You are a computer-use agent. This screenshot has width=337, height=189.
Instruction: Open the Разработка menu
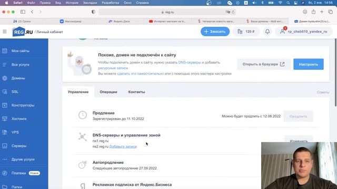point(110,3)
